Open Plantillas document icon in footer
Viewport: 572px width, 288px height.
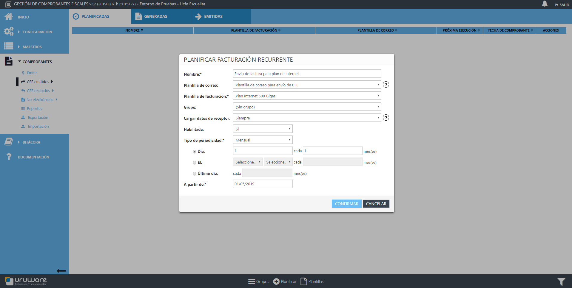tap(304, 281)
